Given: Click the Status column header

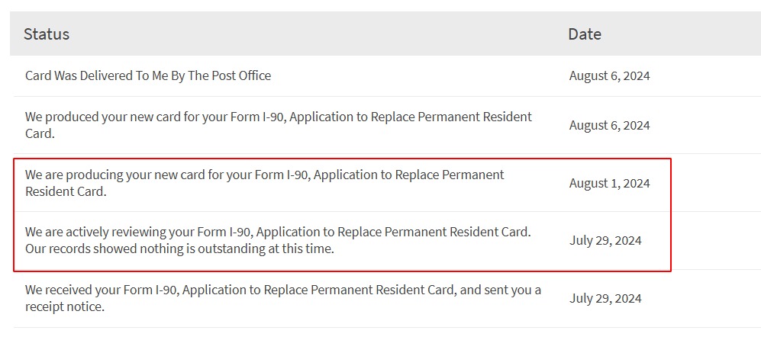Looking at the screenshot, I should coord(47,34).
